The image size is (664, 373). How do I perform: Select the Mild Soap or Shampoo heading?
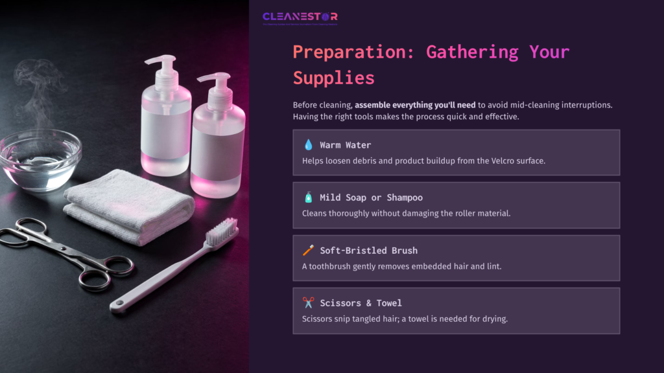pos(371,198)
